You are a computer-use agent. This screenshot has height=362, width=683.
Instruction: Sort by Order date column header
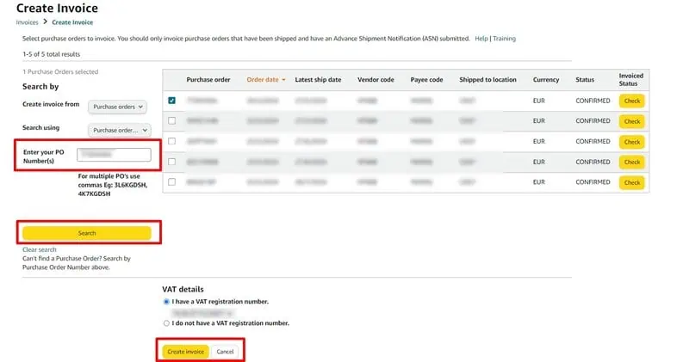[266, 80]
